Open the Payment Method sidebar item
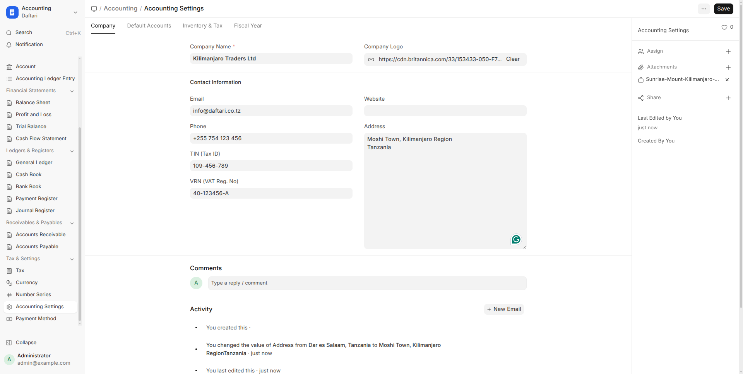This screenshot has height=374, width=743. (x=40, y=319)
